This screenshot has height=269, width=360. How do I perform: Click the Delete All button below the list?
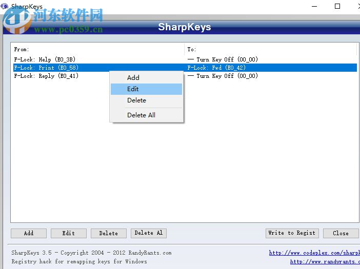pyautogui.click(x=149, y=233)
